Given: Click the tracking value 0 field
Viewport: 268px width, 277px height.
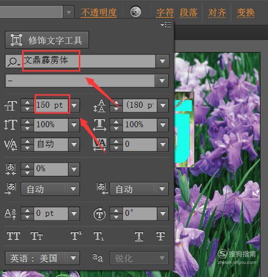Looking at the screenshot, I should pyautogui.click(x=140, y=144).
